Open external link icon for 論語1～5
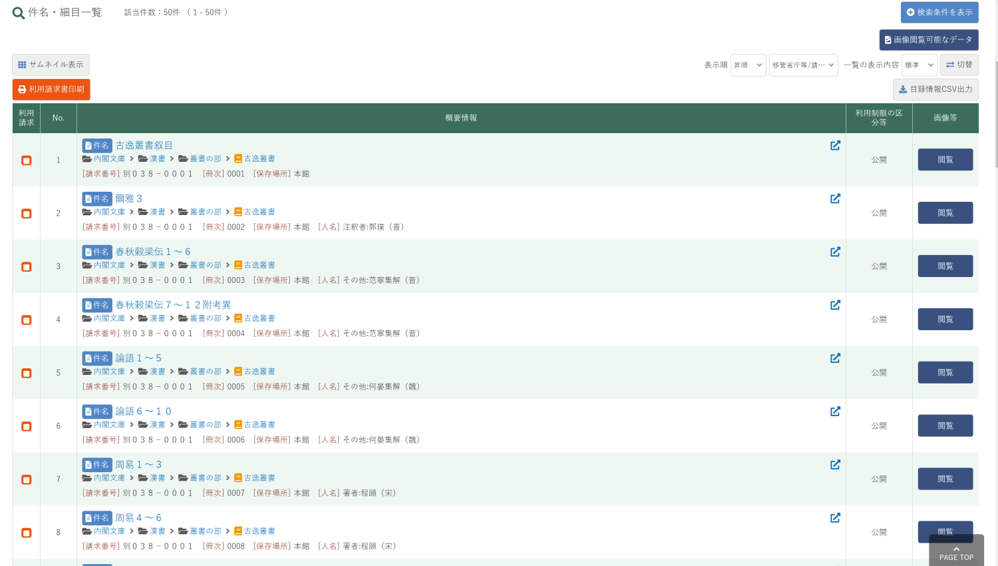The height and width of the screenshot is (566, 998). click(x=835, y=358)
